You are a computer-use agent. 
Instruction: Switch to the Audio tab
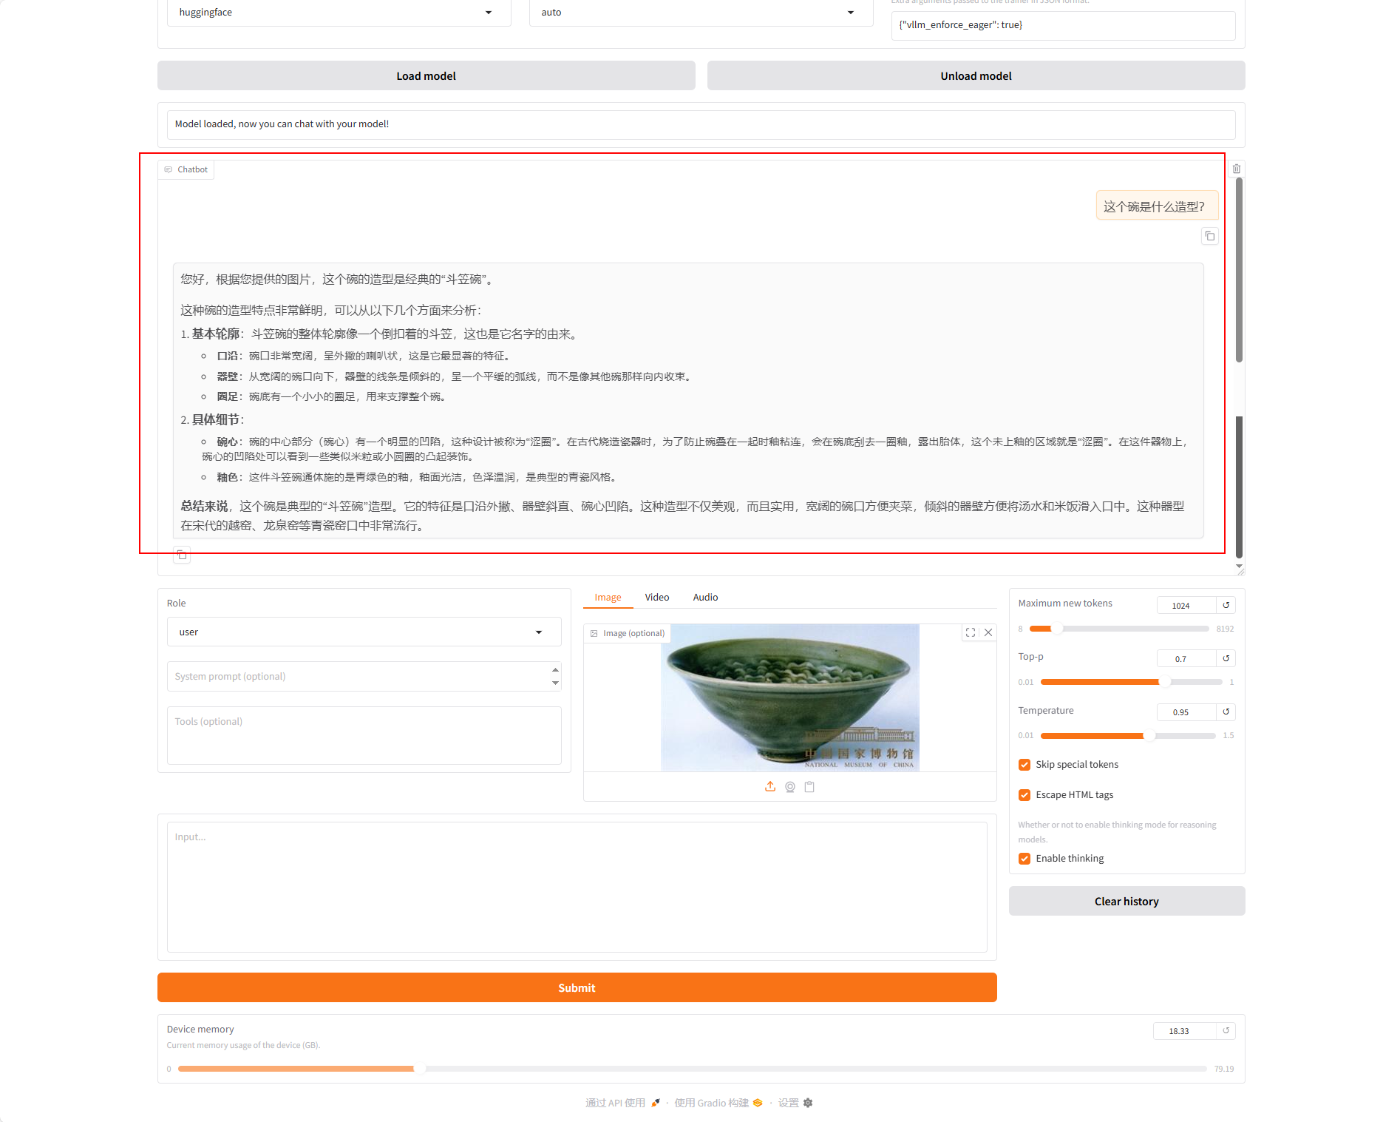tap(705, 598)
